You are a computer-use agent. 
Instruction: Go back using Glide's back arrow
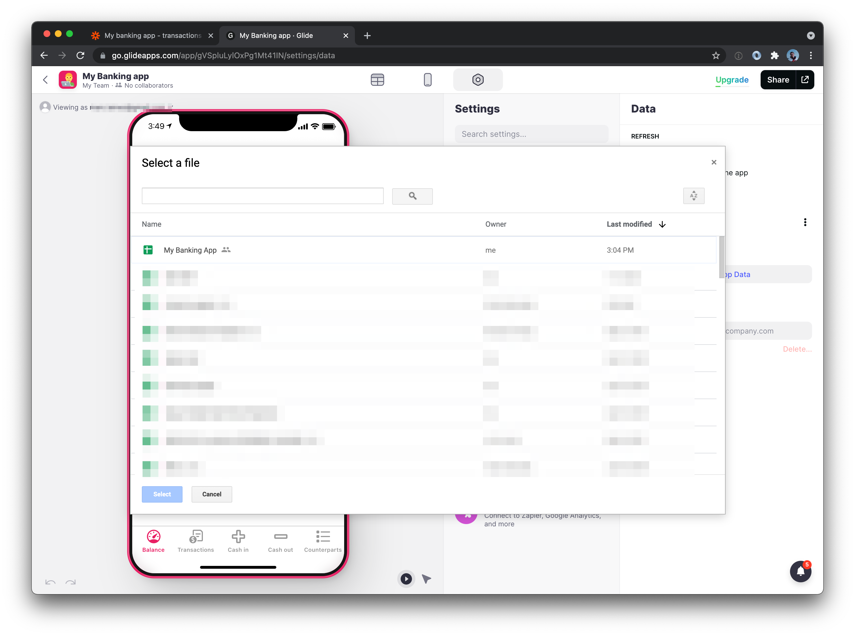coord(45,80)
